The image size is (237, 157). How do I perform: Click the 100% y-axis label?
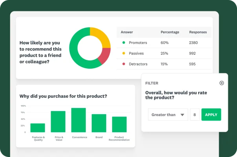pyautogui.click(x=23, y=106)
